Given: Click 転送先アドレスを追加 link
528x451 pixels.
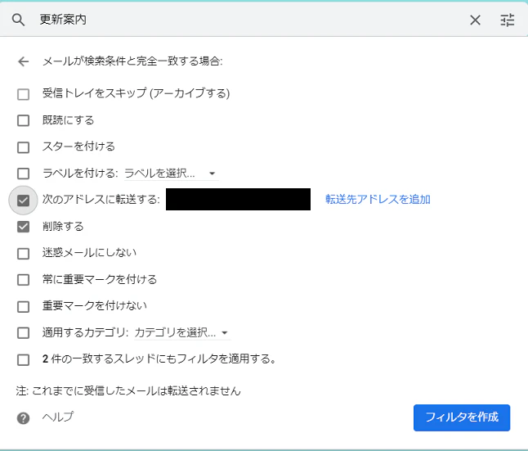Looking at the screenshot, I should tap(378, 200).
